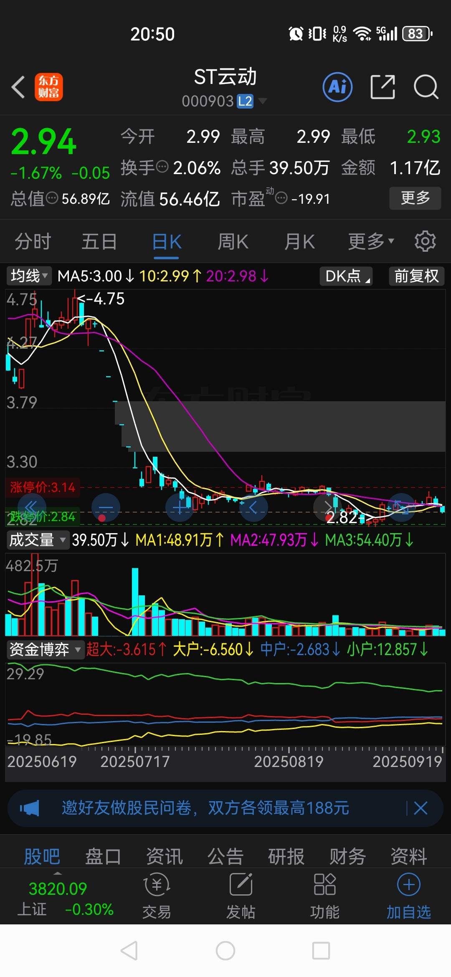Tap the ST云动 stock title
This screenshot has height=977, width=451.
225,77
